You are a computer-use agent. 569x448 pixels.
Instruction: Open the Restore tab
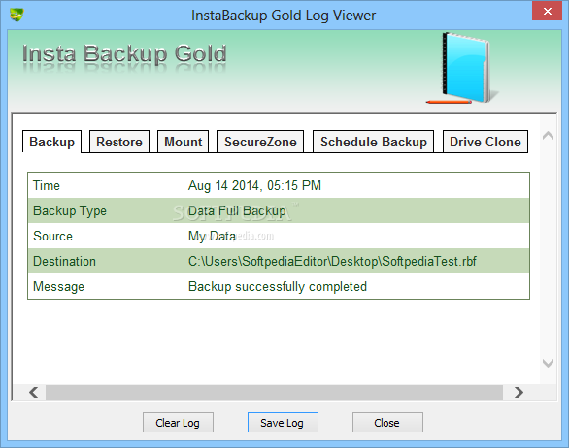click(119, 142)
